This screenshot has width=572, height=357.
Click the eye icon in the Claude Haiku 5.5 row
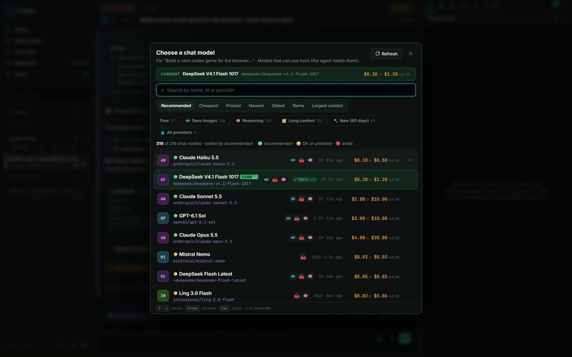tap(293, 160)
